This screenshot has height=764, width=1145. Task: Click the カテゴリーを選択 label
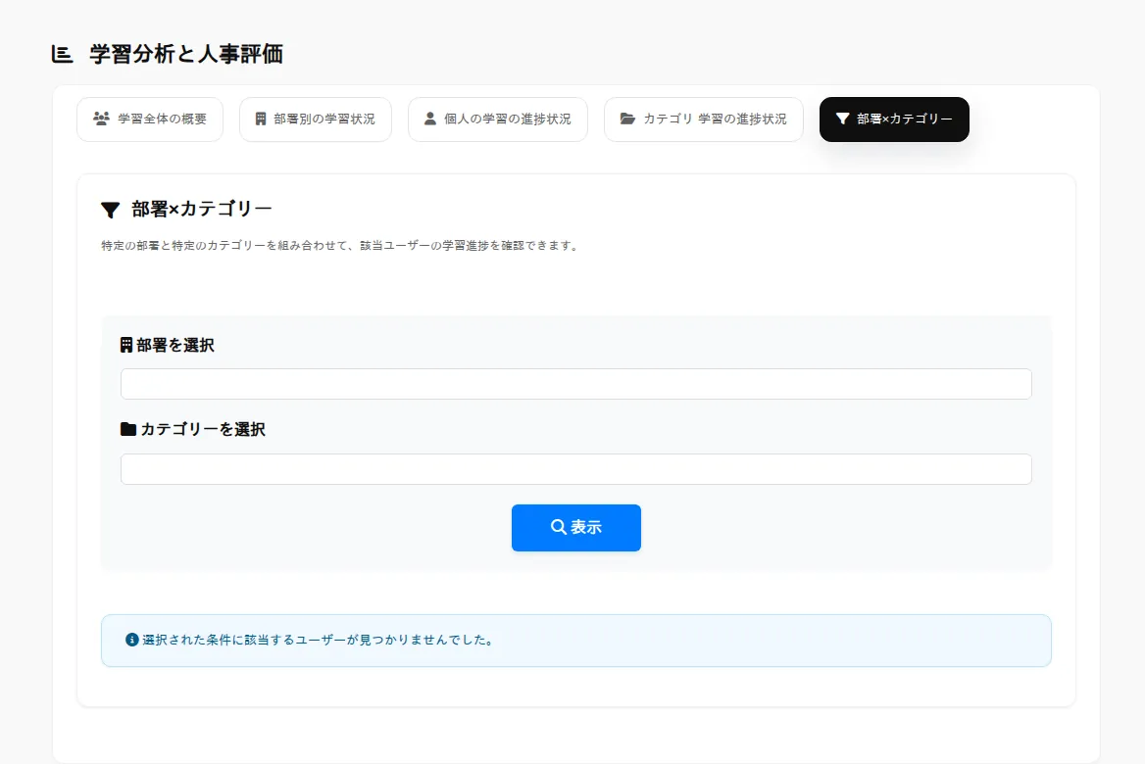coord(203,429)
